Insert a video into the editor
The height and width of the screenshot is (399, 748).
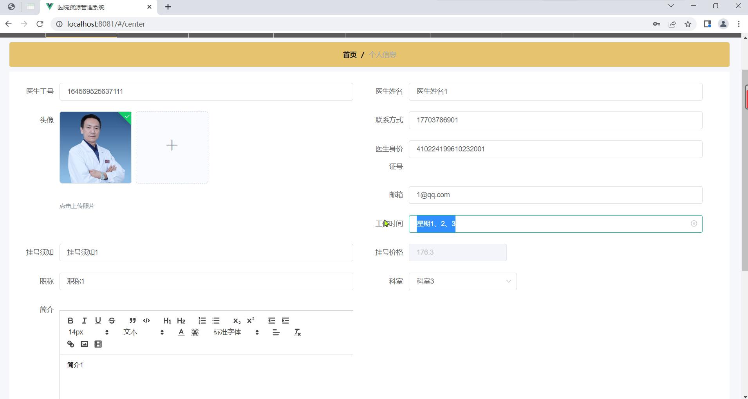pos(98,344)
